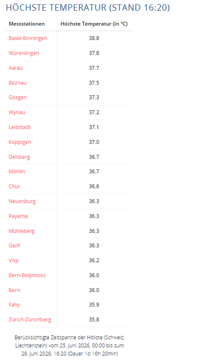Open the Payerne station link
The image size is (210, 361).
pos(18,216)
